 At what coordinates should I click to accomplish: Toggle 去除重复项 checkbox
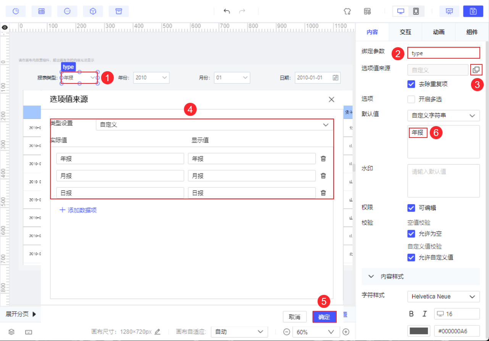click(411, 84)
